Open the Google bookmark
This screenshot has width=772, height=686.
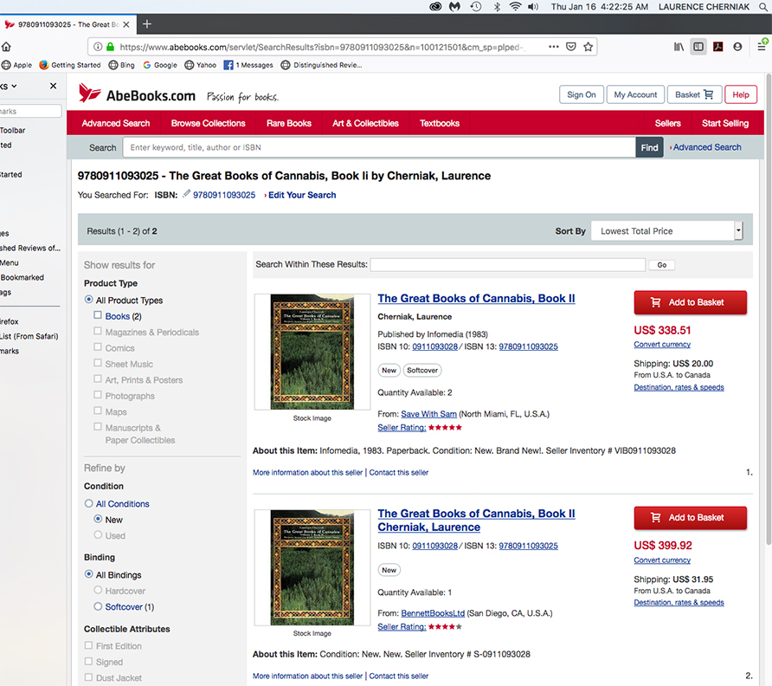click(x=160, y=65)
